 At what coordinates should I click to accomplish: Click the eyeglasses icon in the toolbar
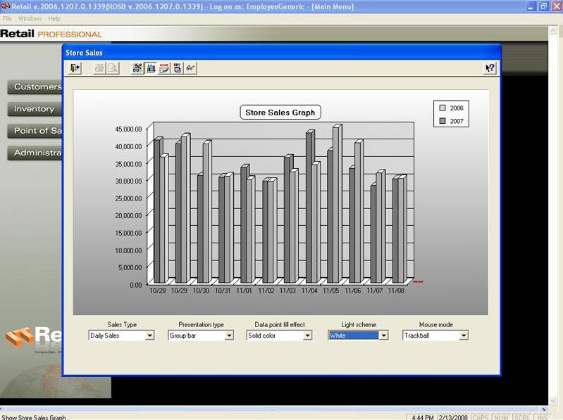(x=190, y=68)
